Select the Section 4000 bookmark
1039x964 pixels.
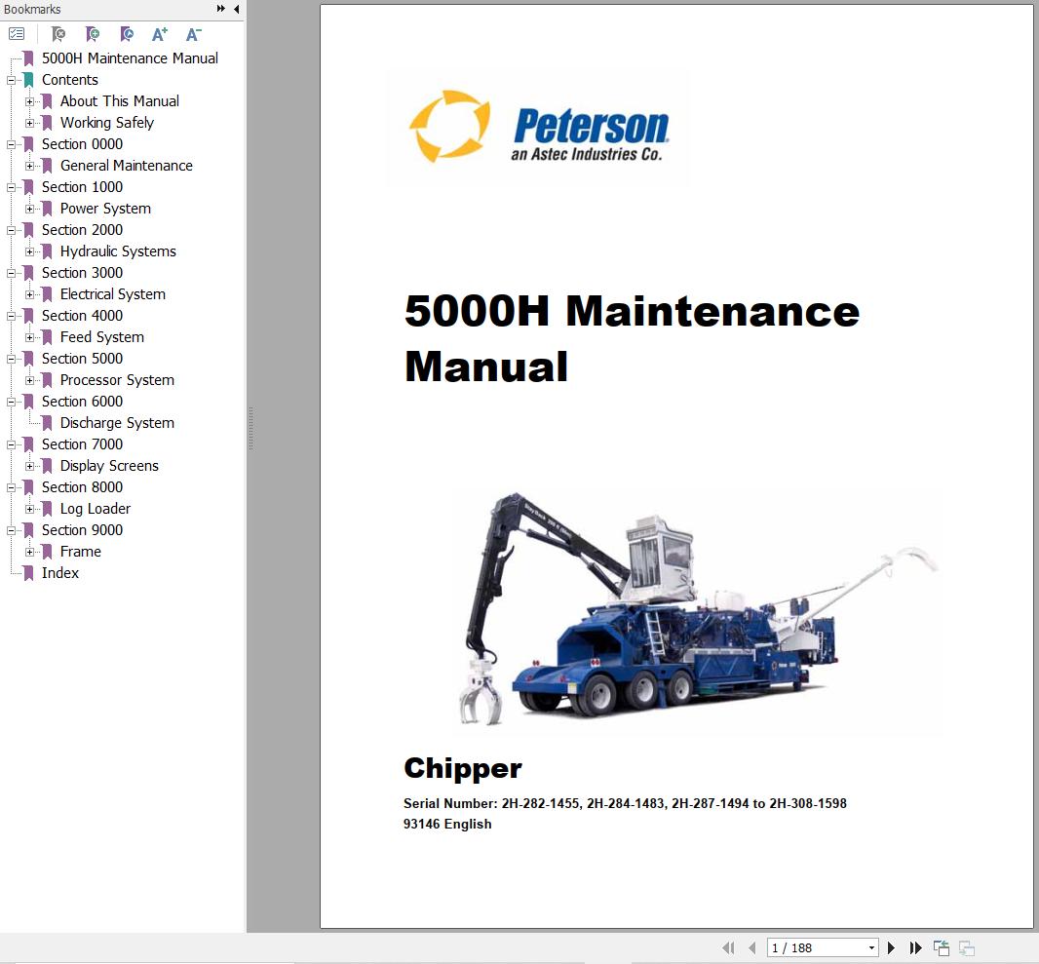point(82,316)
